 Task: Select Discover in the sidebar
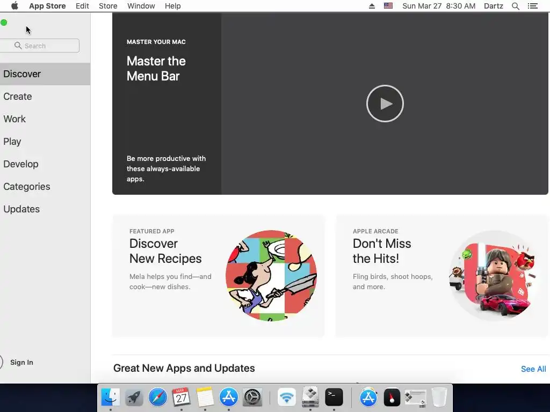[45, 74]
